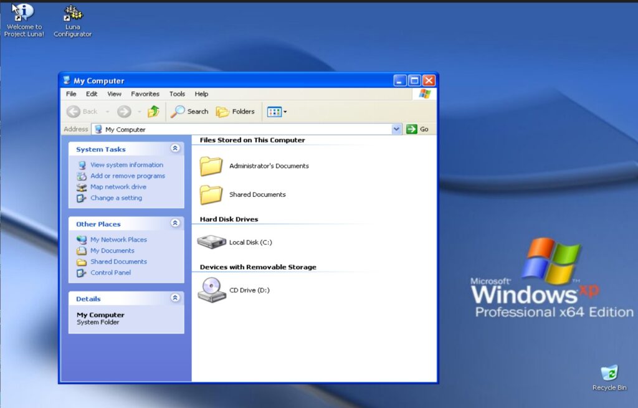Click the Up folder toolbar icon
This screenshot has height=408, width=638.
coord(153,111)
